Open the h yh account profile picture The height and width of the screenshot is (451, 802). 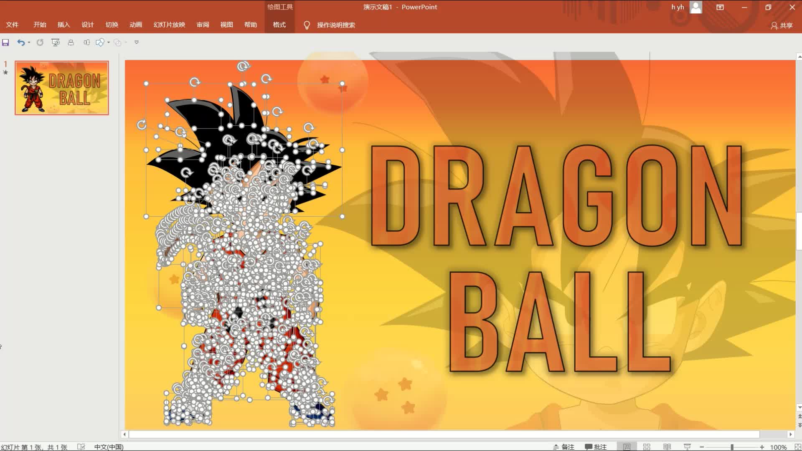[696, 7]
